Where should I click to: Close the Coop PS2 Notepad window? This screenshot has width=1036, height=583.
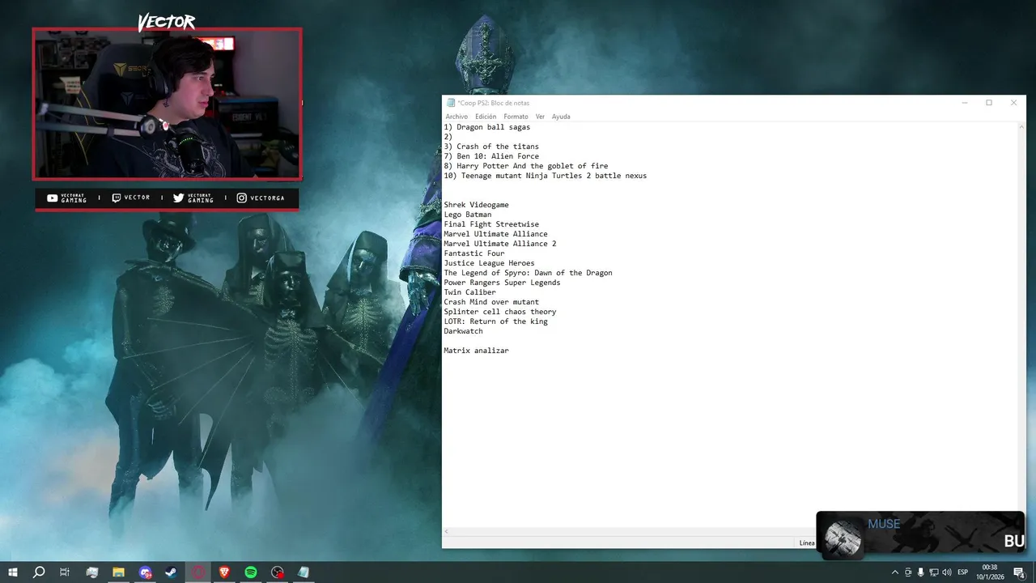pos(1013,103)
